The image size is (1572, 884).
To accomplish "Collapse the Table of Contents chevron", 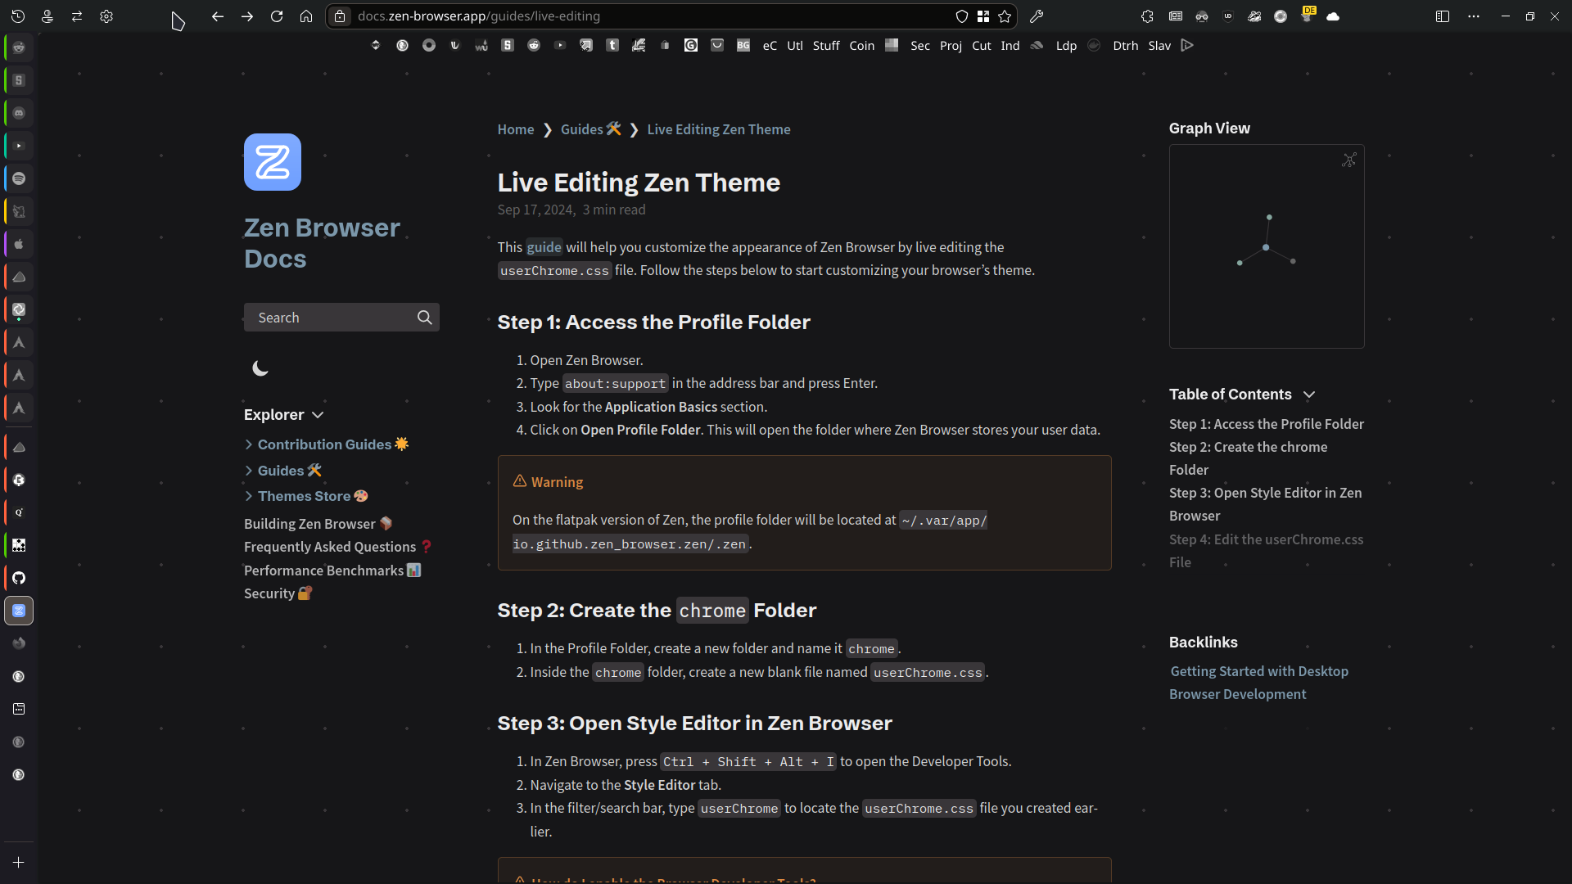I will pyautogui.click(x=1309, y=395).
